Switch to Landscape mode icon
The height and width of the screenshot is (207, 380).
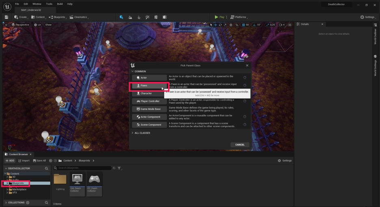130,17
